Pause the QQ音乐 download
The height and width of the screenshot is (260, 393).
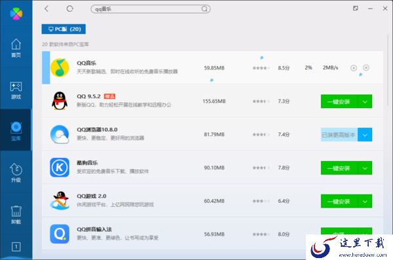tap(354, 68)
